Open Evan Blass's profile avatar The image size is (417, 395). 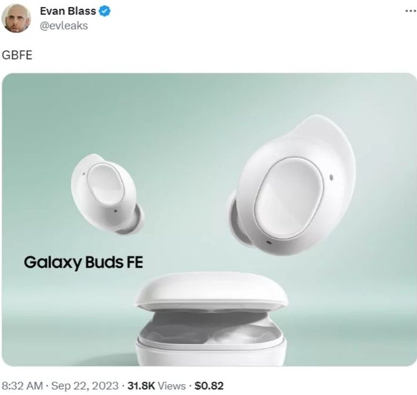pyautogui.click(x=16, y=19)
